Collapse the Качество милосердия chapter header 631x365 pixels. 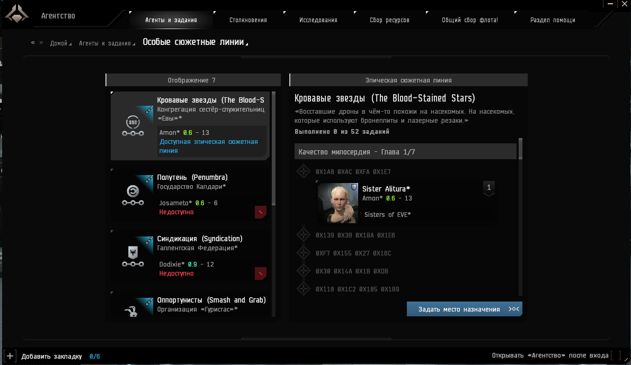point(405,151)
